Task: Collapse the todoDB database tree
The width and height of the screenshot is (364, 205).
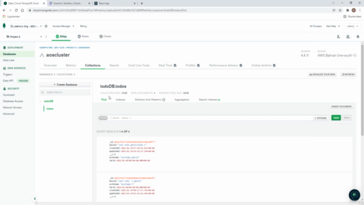Action: (x=40, y=101)
